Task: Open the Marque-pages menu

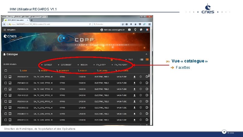Action: (x=35, y=16)
